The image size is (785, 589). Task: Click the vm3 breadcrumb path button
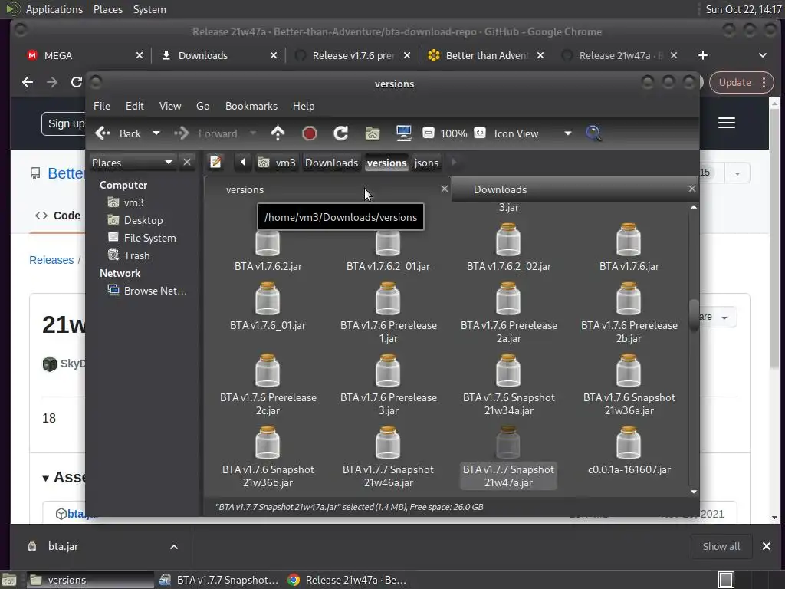click(x=277, y=163)
